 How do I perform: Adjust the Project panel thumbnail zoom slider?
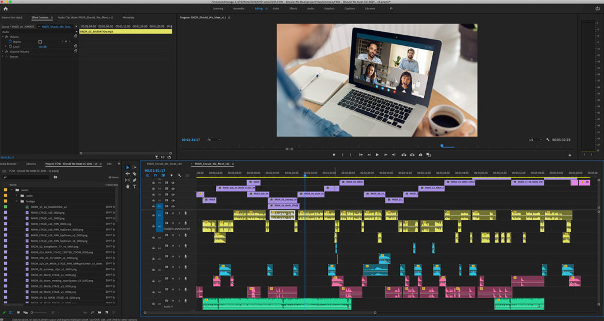point(38,313)
